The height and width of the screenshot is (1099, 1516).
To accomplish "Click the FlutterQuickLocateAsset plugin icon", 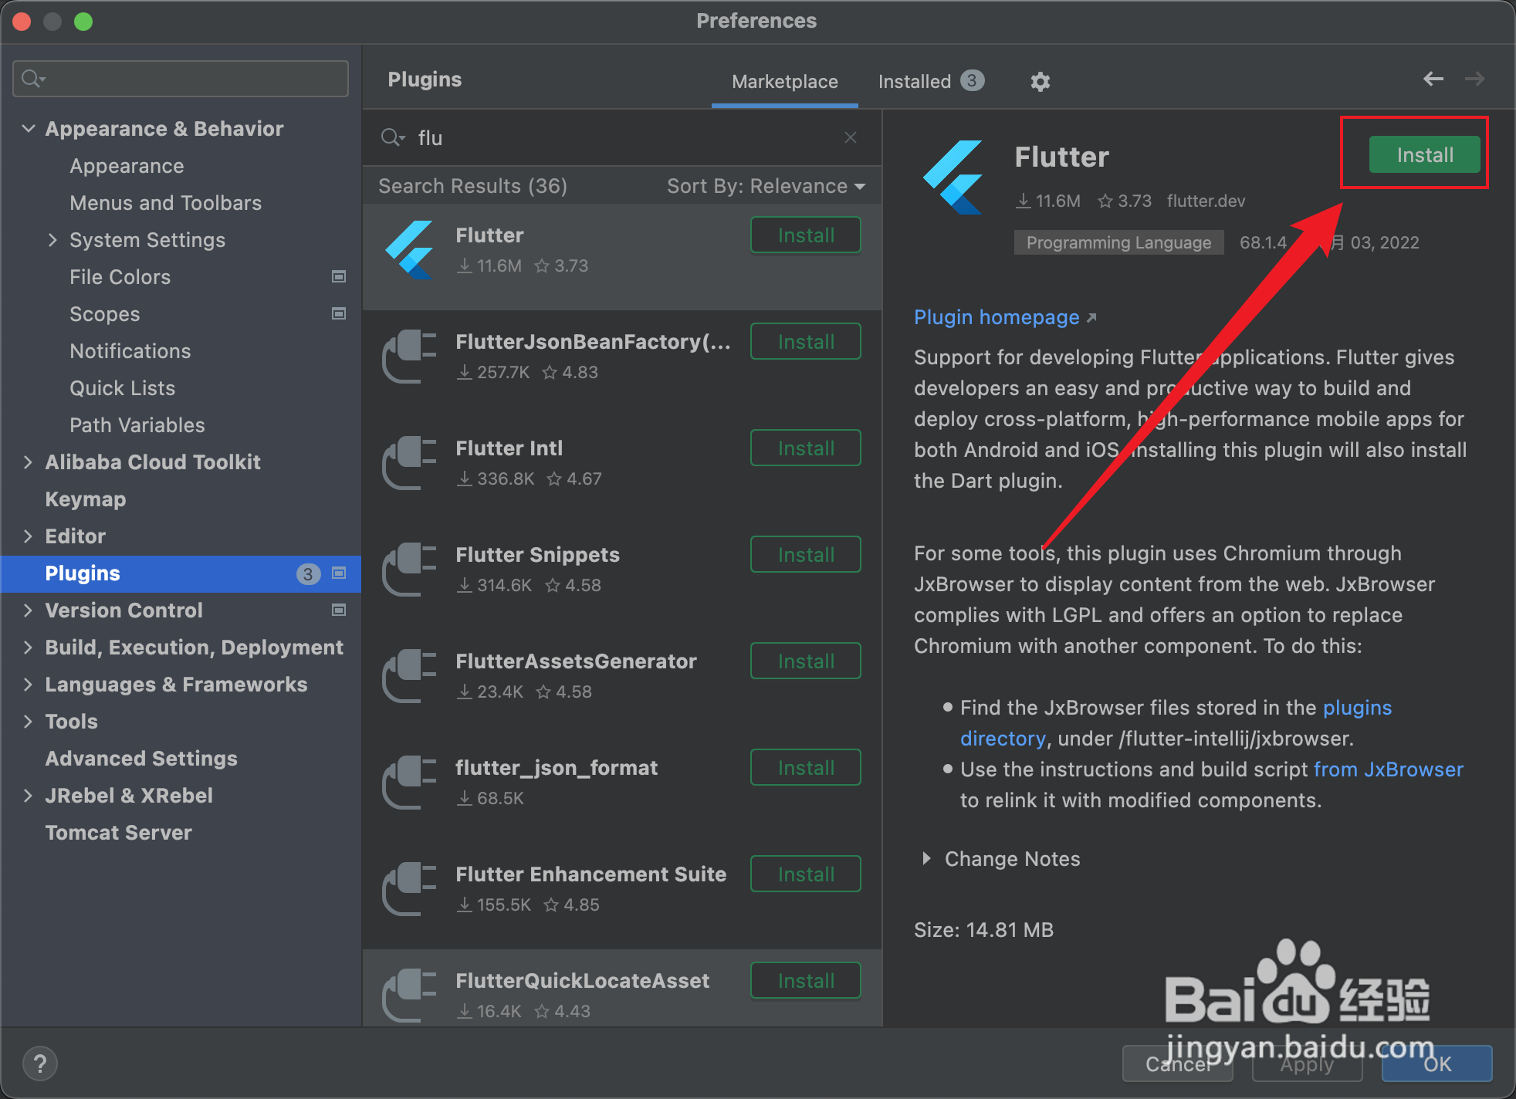I will click(409, 995).
